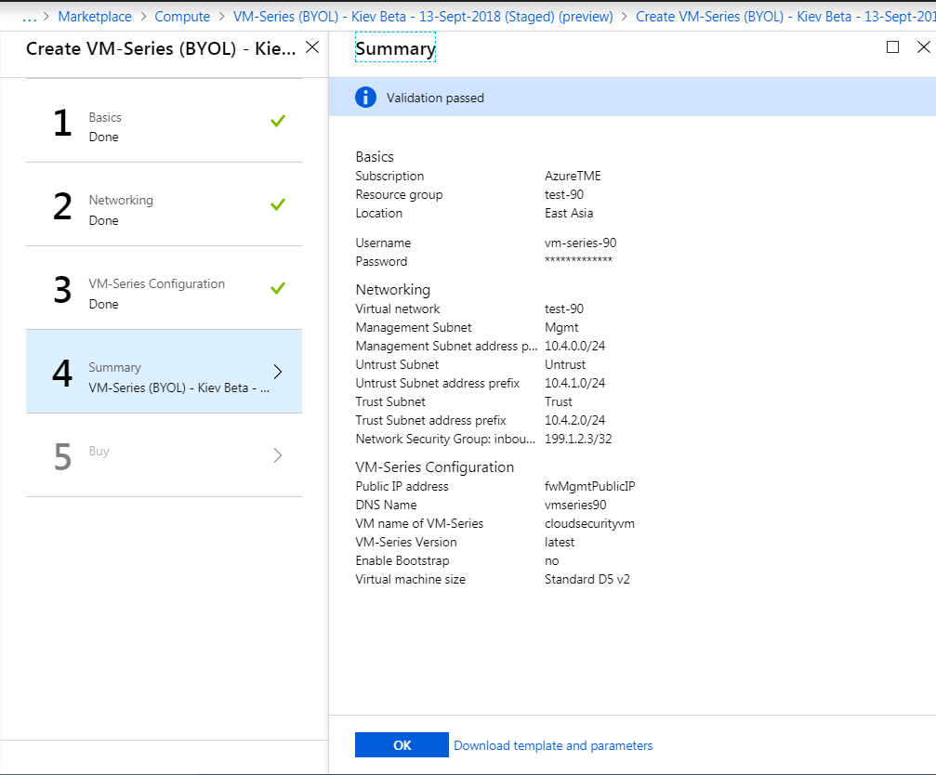Open VM-Series (BYOL) Staged preview breadcrumb

click(x=422, y=17)
